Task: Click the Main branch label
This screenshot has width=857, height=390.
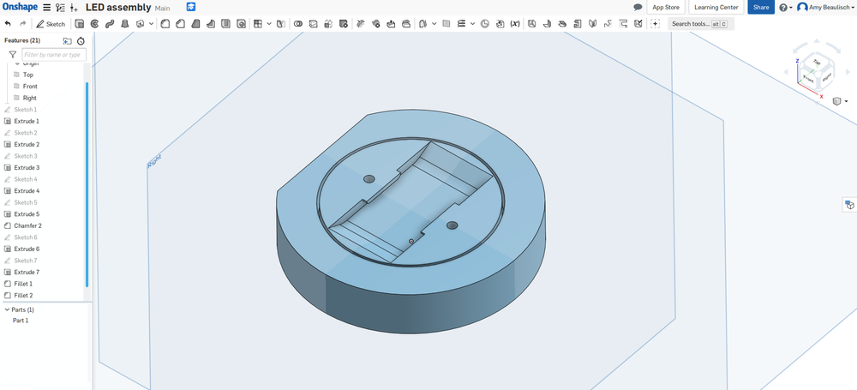Action: coord(162,9)
